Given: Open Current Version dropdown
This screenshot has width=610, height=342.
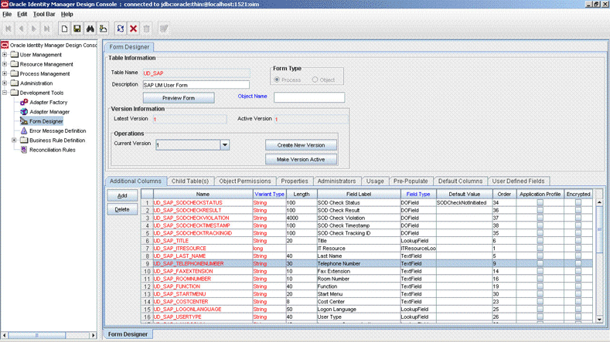Looking at the screenshot, I should pyautogui.click(x=225, y=145).
